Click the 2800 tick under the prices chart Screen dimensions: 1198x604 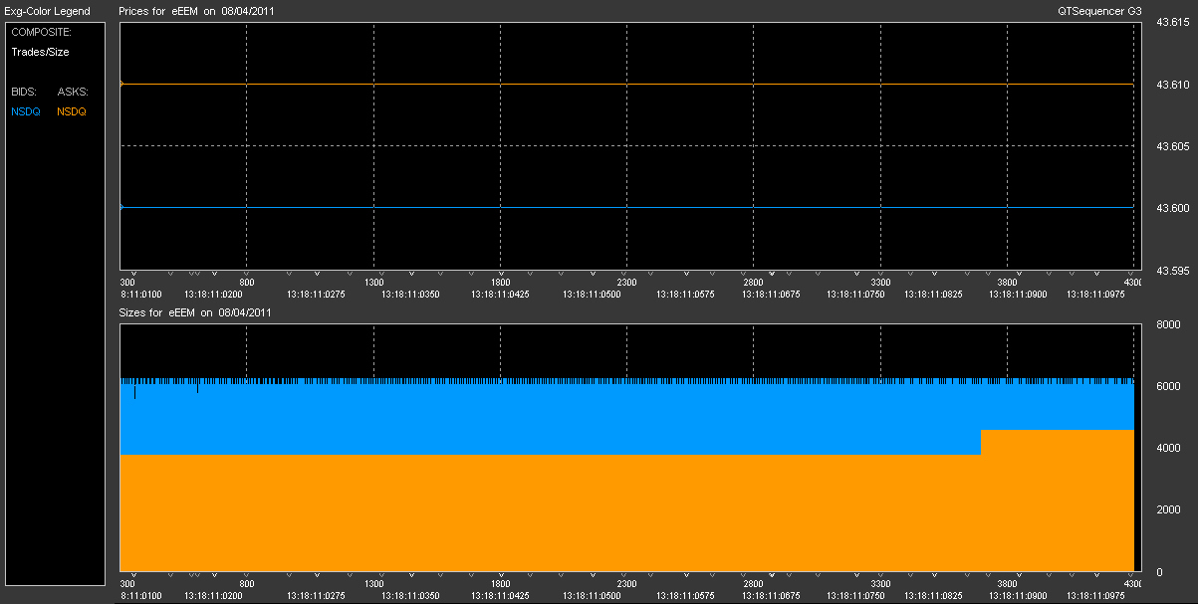pyautogui.click(x=754, y=282)
